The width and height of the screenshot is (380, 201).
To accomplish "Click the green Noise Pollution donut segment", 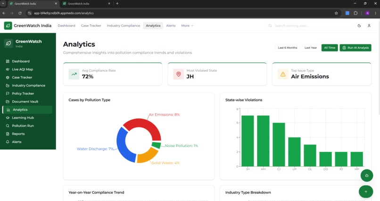I will 157,145.
